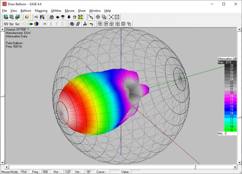Click the crosshair center view icon
Viewport: 242px width, 174px height.
pyautogui.click(x=98, y=17)
